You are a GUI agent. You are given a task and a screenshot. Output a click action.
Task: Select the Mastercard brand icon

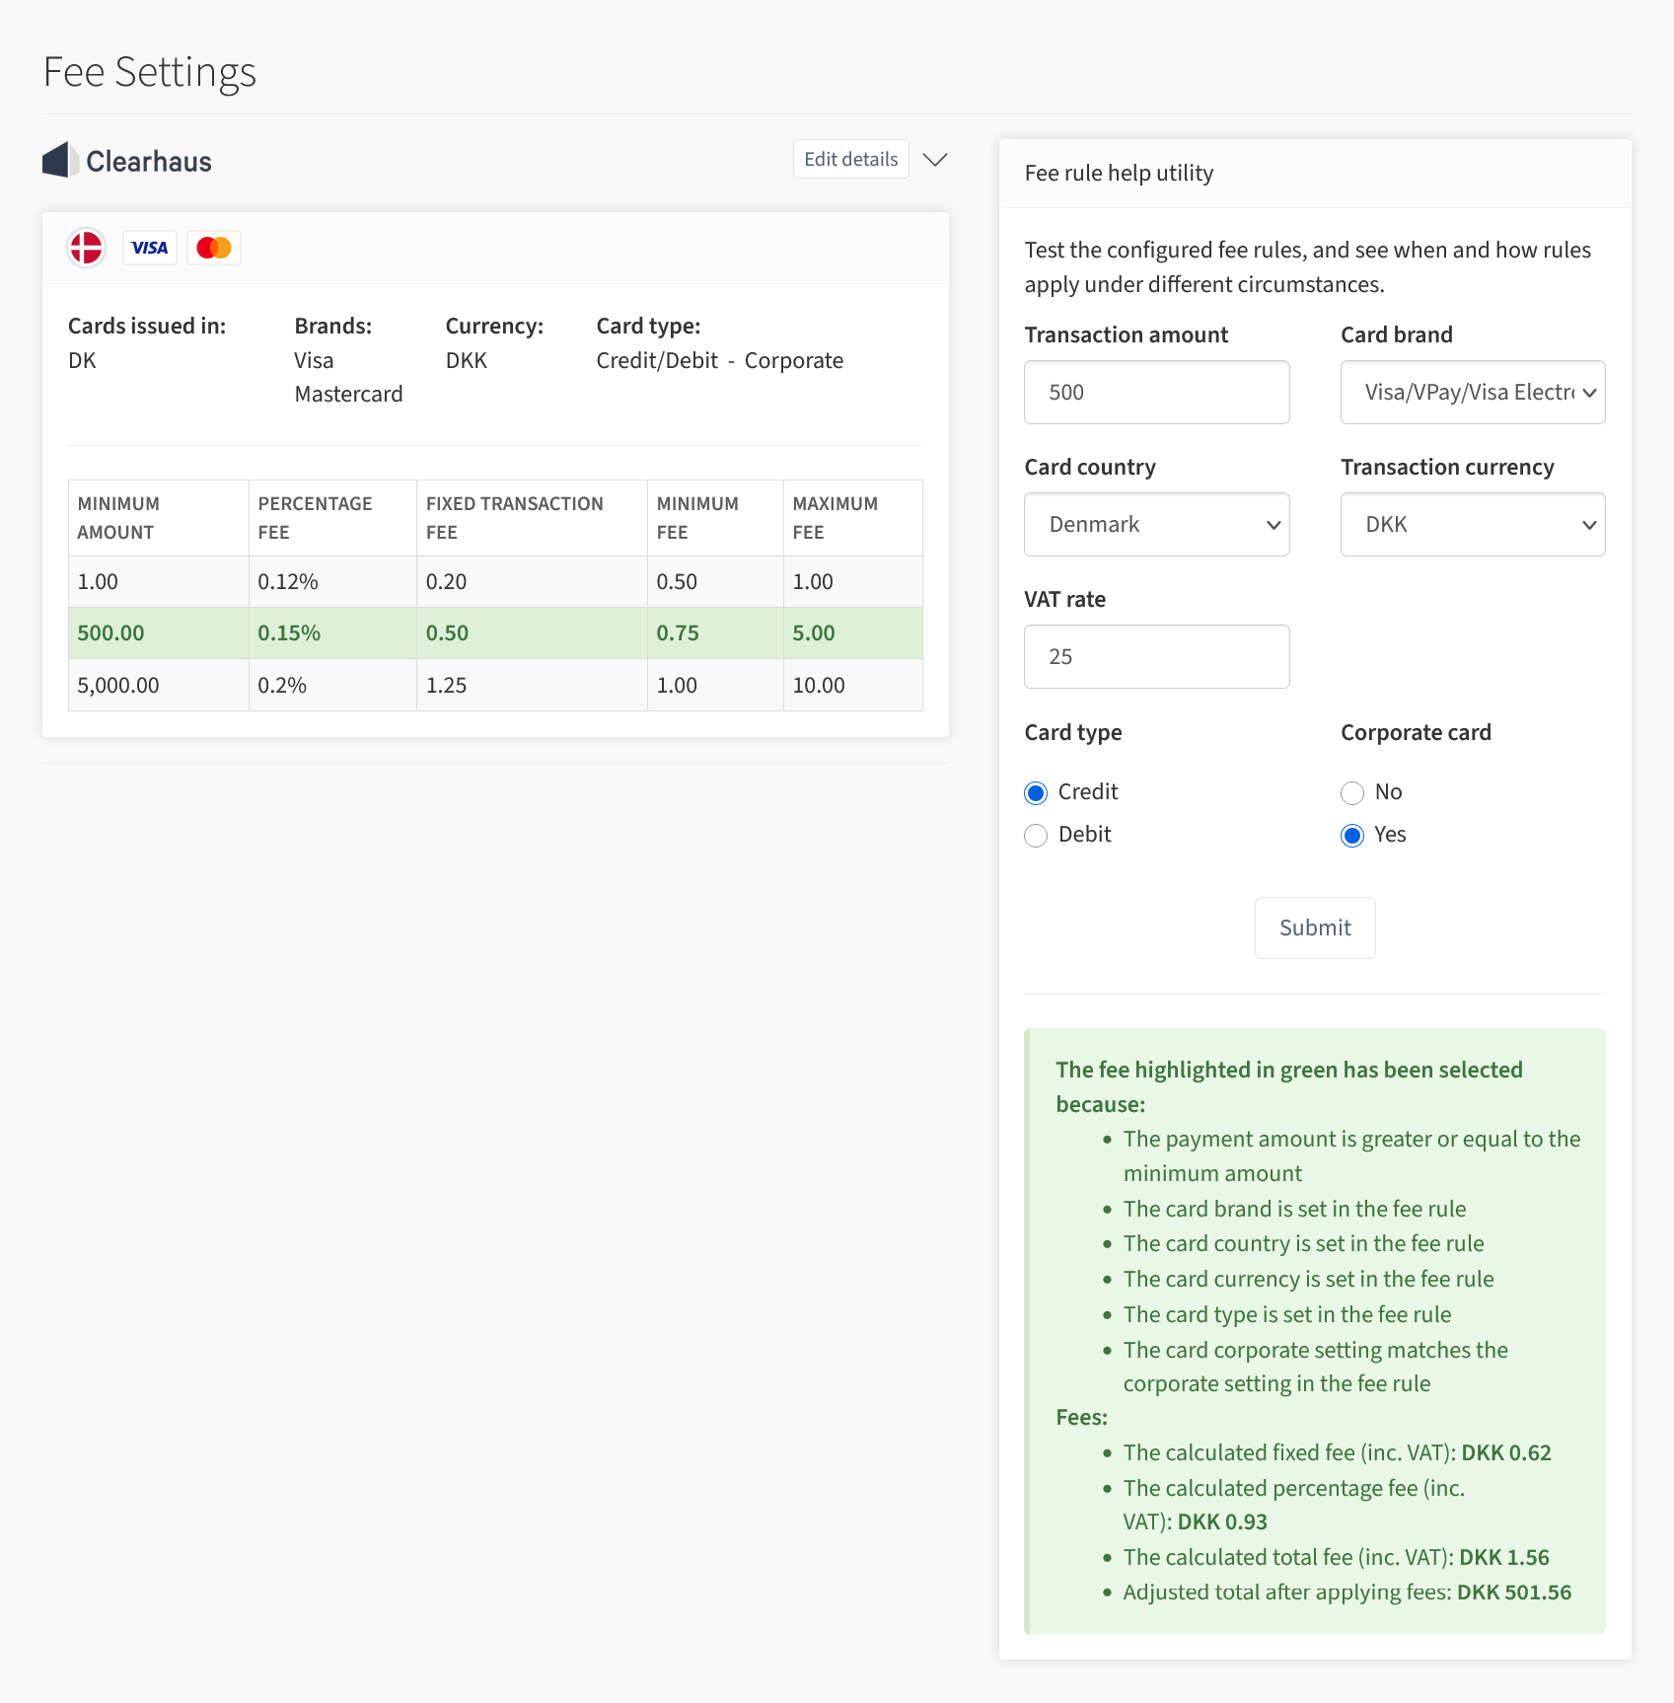tap(213, 247)
